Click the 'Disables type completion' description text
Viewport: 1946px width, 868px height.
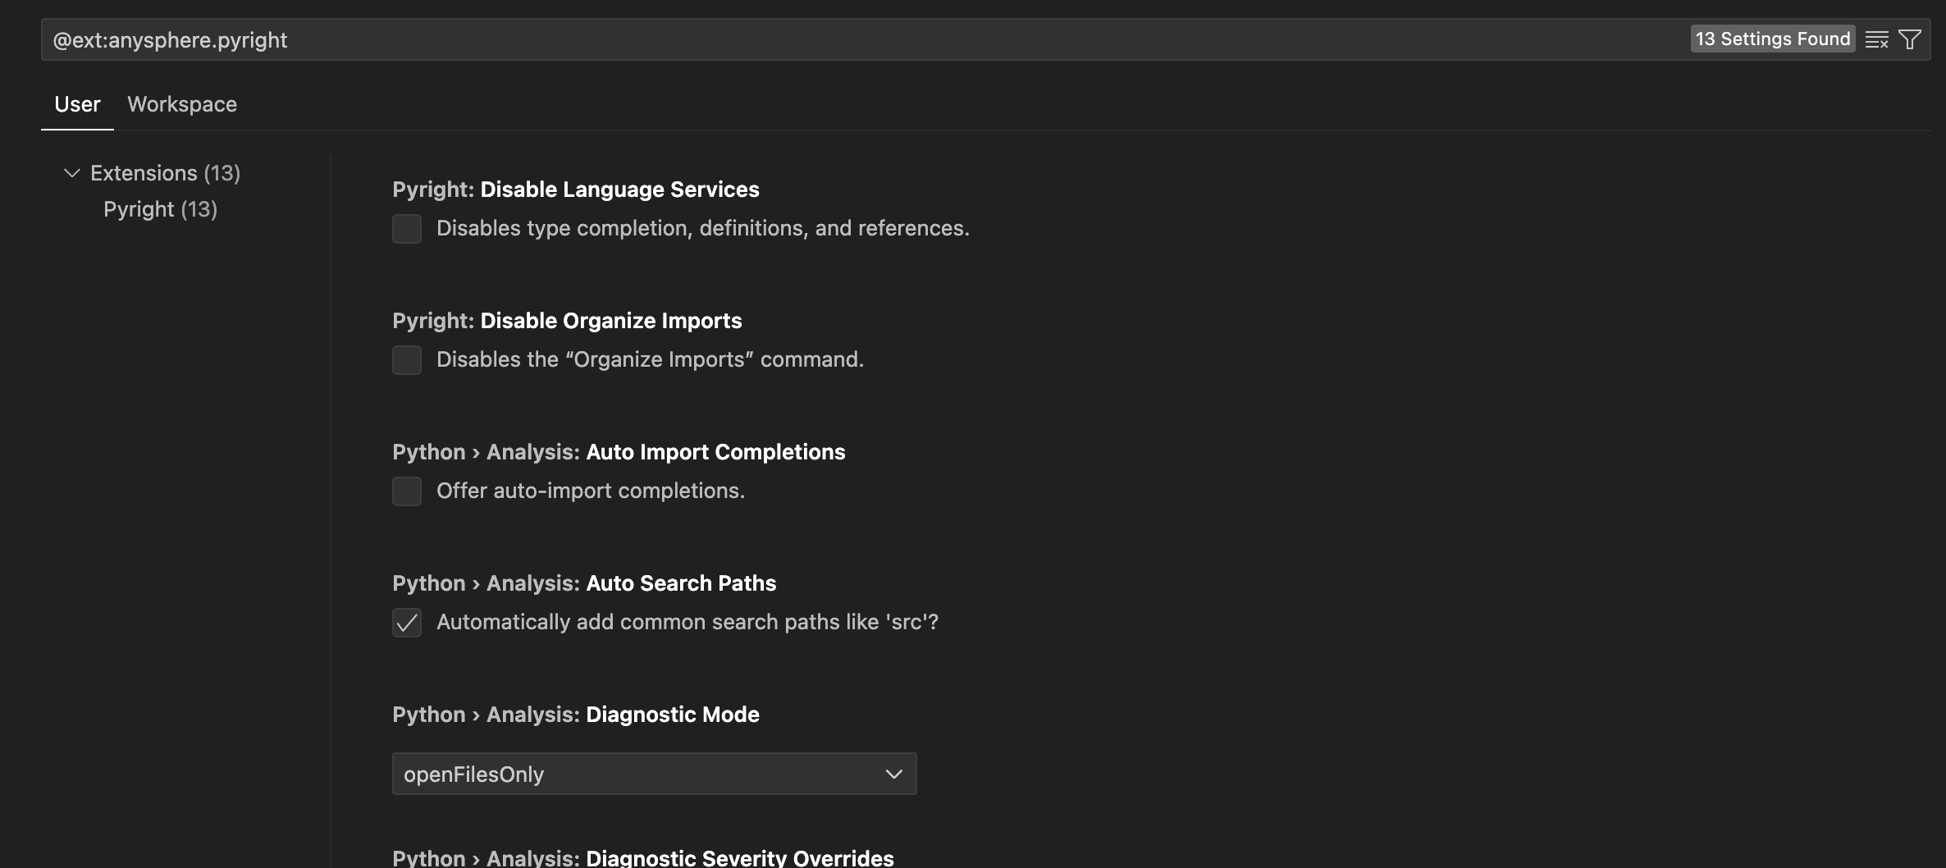(x=703, y=228)
